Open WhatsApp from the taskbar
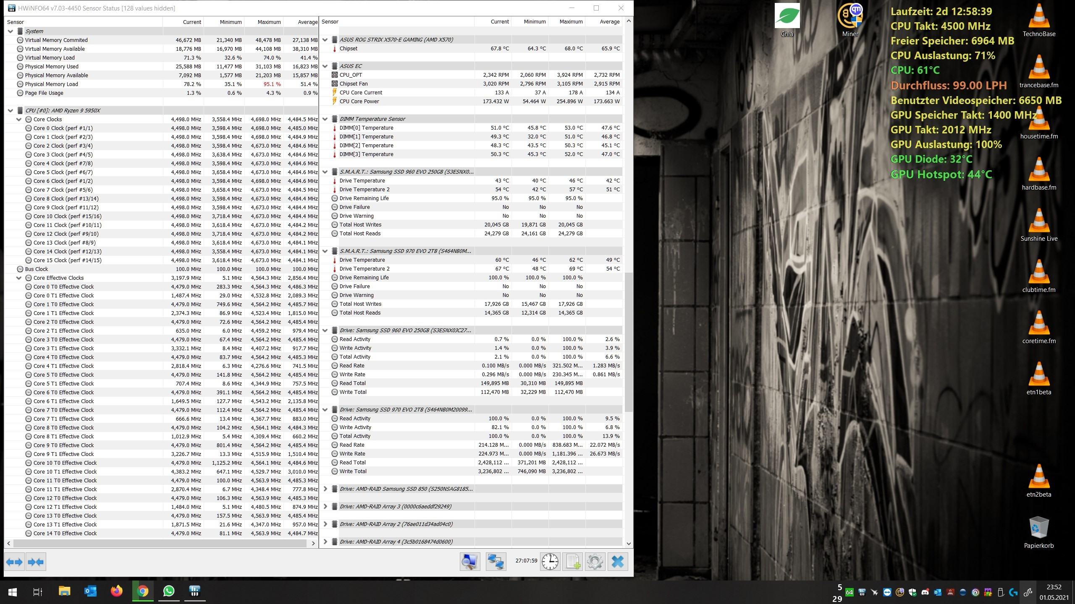The image size is (1075, 604). (x=169, y=591)
